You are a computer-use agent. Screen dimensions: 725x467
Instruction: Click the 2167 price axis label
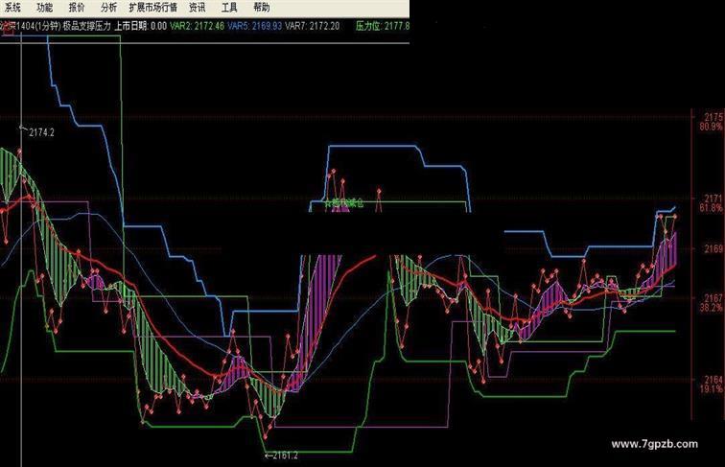[713, 298]
